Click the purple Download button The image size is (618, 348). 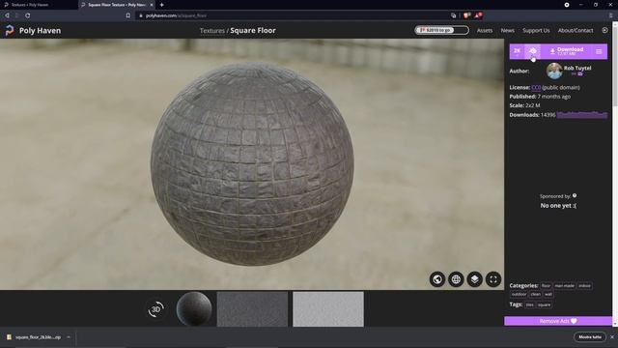[x=566, y=51]
